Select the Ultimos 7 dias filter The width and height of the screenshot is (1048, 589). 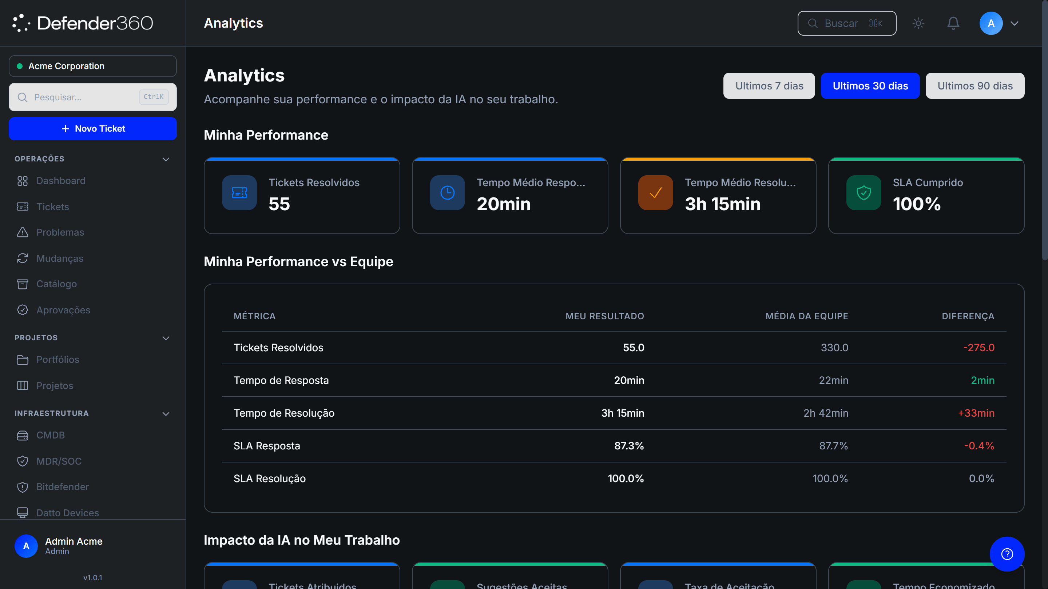point(769,86)
